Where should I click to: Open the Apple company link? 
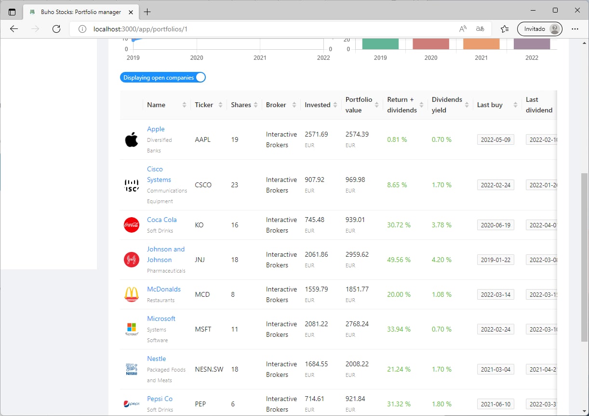pyautogui.click(x=156, y=129)
